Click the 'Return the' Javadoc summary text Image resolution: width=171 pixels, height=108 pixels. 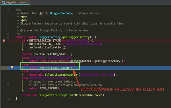28,13
